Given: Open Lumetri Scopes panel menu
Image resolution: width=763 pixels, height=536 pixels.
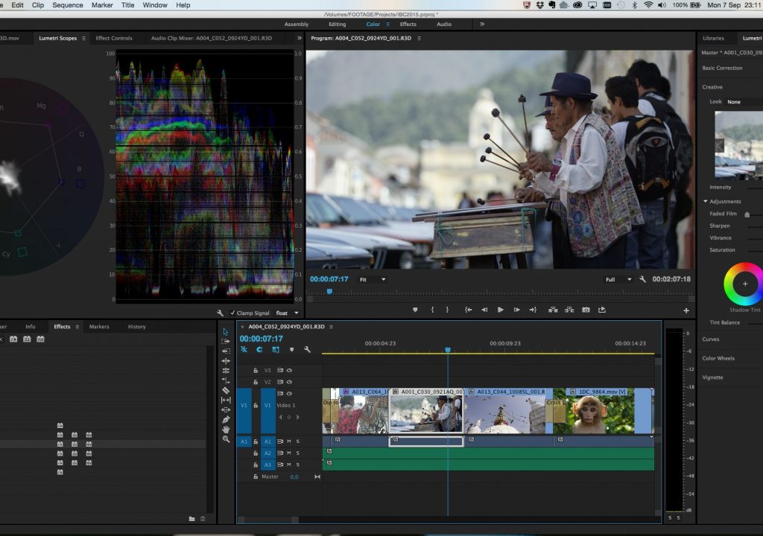Looking at the screenshot, I should tap(83, 38).
